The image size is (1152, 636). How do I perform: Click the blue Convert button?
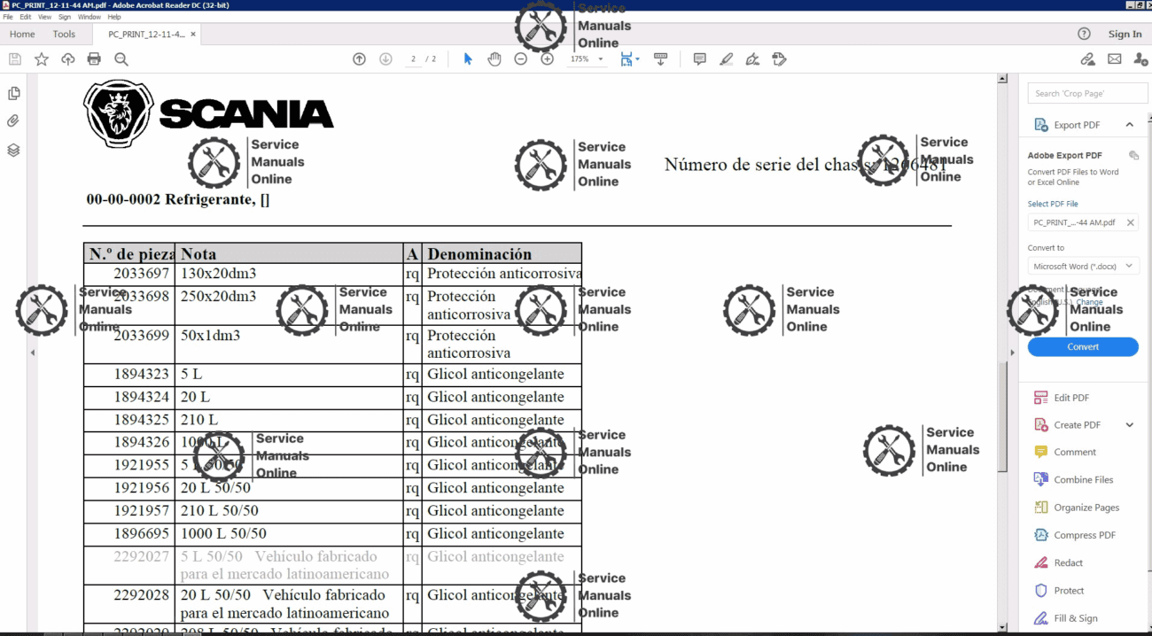point(1083,346)
